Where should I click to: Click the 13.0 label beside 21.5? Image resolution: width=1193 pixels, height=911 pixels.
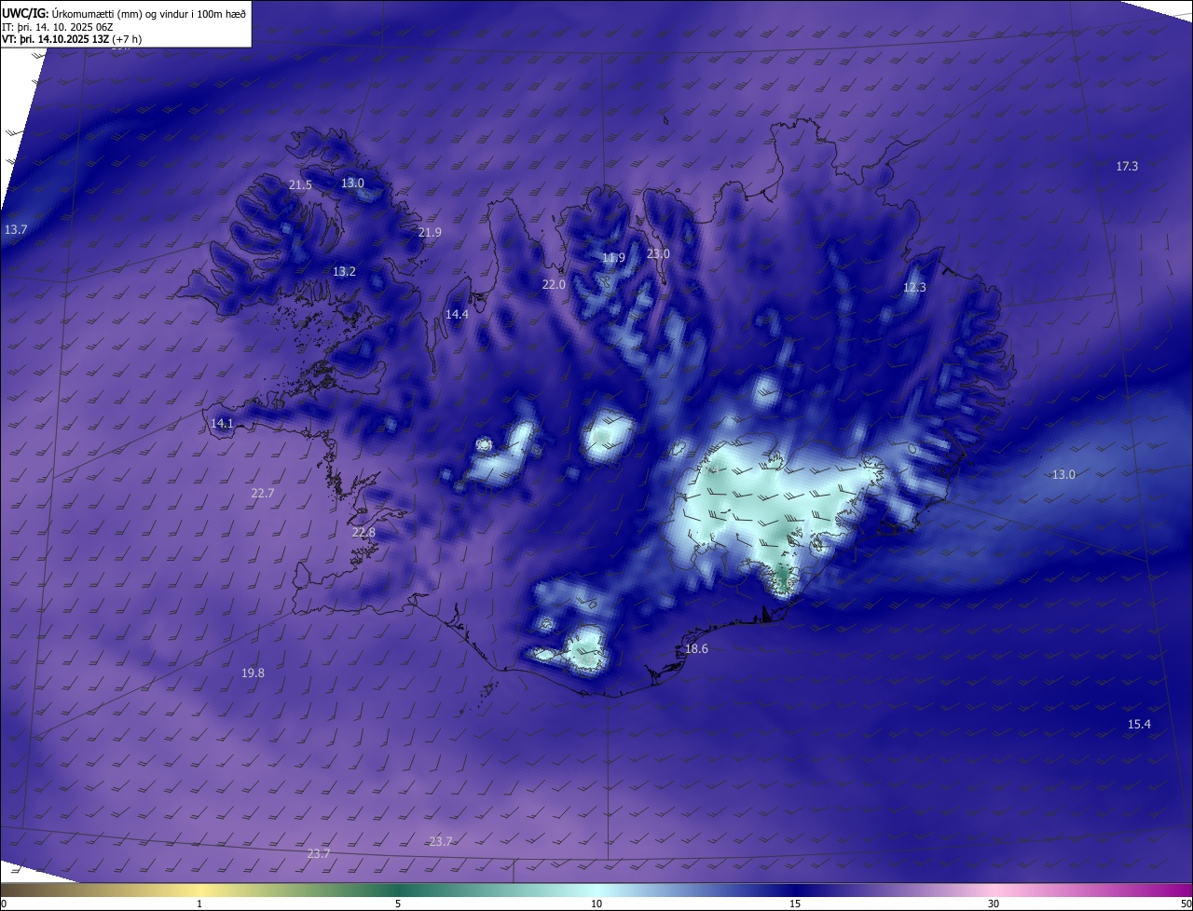pos(352,183)
